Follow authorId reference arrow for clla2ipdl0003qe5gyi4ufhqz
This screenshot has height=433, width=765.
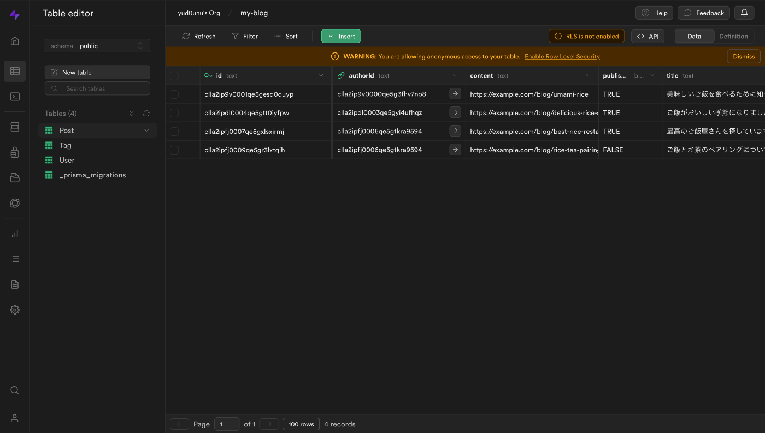(455, 112)
